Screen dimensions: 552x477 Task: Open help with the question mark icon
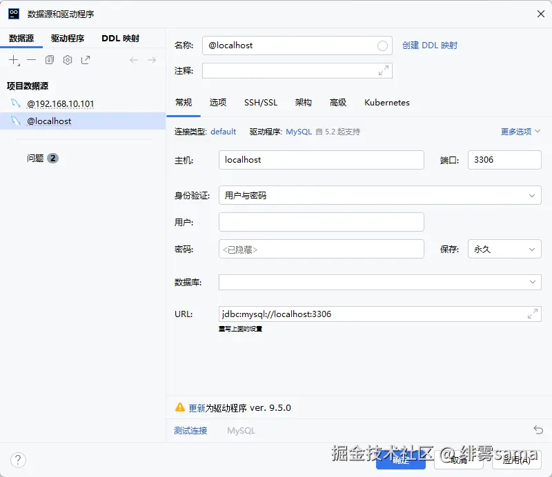click(x=18, y=460)
